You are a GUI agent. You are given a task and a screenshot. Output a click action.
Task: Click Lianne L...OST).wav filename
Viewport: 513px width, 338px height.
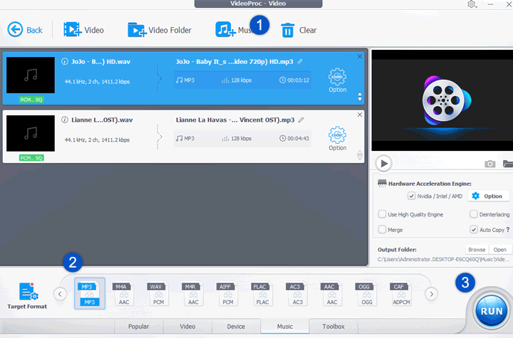(102, 120)
